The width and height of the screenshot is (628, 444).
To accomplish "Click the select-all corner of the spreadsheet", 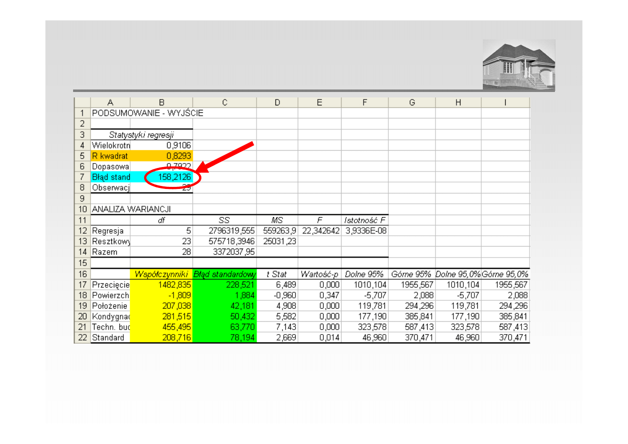I will tap(82, 102).
